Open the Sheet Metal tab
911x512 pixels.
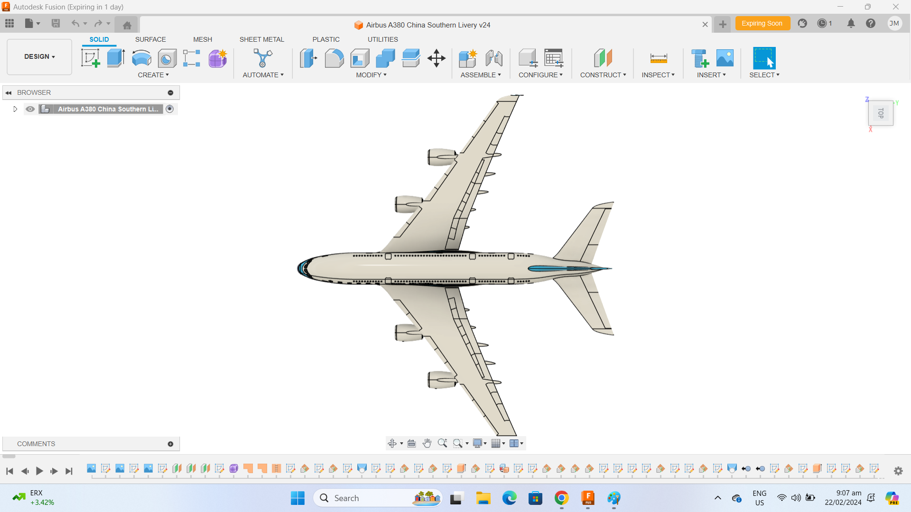[x=262, y=39]
